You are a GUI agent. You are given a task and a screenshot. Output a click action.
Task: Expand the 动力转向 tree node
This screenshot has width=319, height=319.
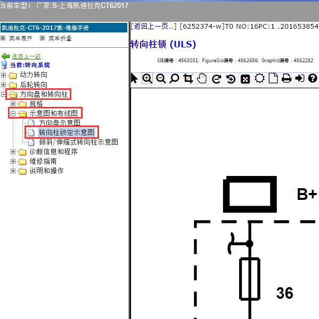pyautogui.click(x=3, y=75)
